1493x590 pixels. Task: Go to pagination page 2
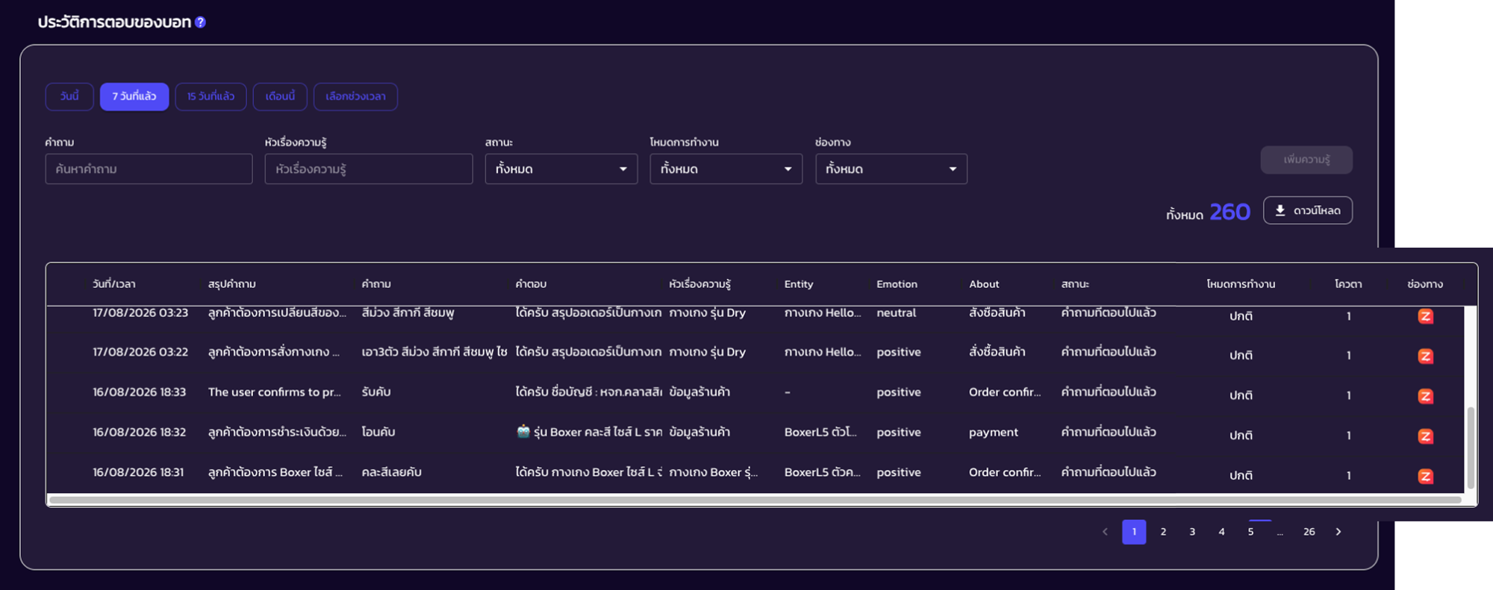[x=1163, y=532]
